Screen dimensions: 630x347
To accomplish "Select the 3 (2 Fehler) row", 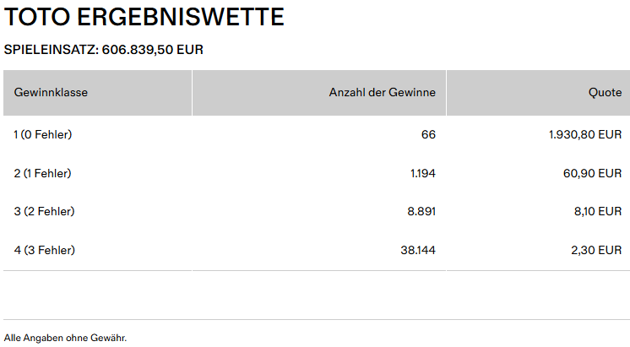I will pyautogui.click(x=44, y=211).
